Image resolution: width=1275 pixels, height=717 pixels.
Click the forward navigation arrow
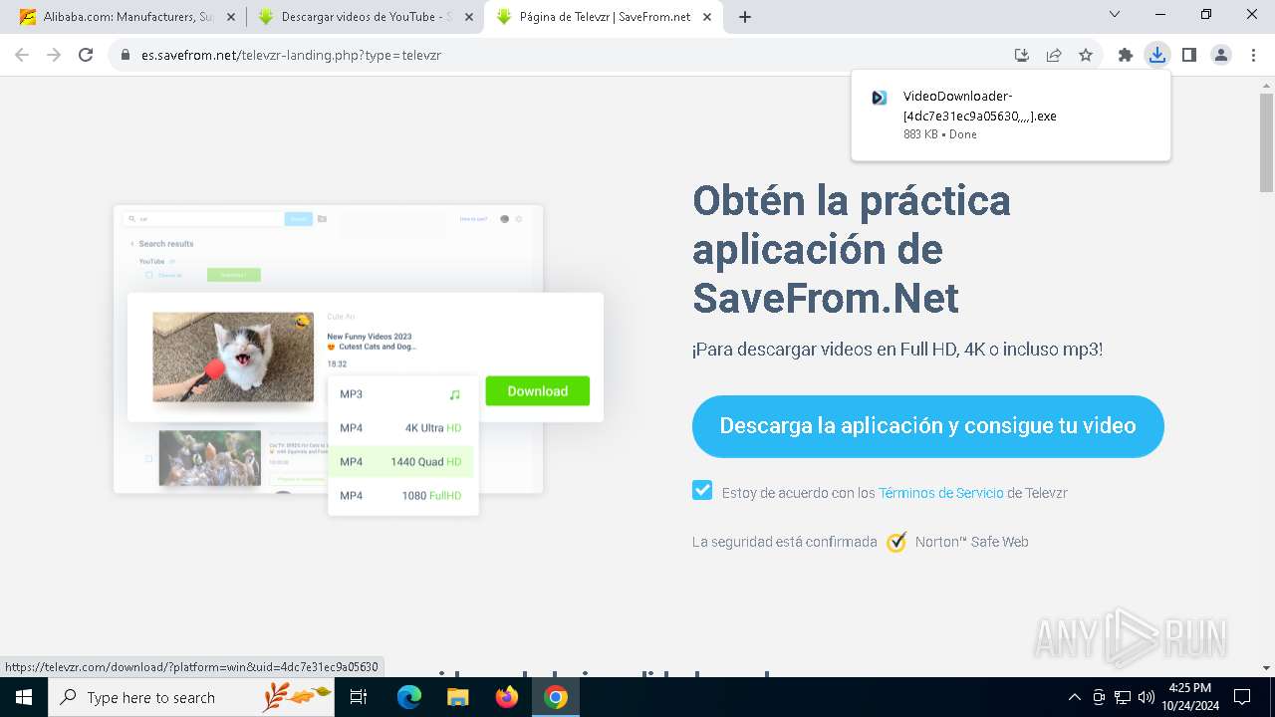click(x=54, y=55)
